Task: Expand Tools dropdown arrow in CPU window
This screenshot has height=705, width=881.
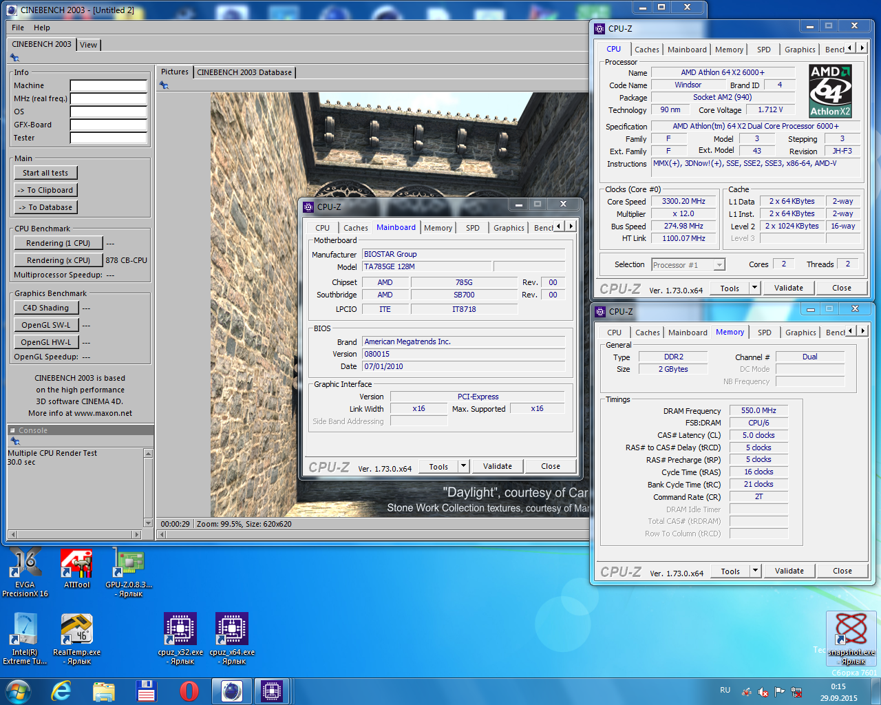Action: [x=754, y=288]
